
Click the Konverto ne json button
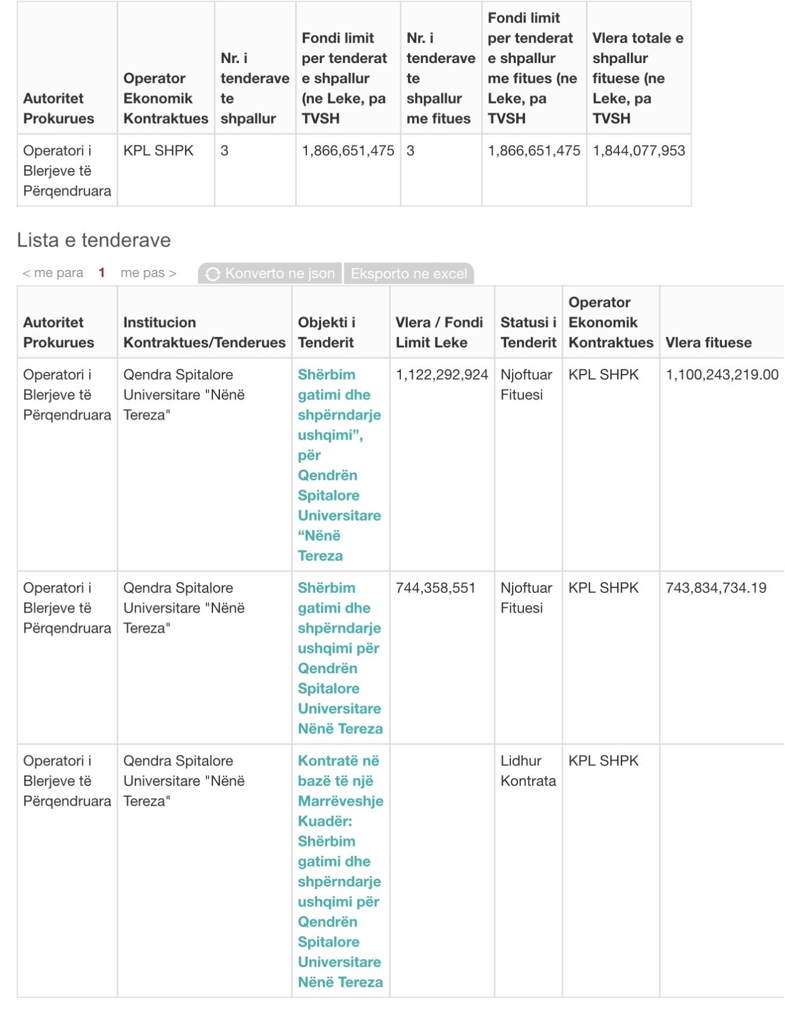point(270,274)
